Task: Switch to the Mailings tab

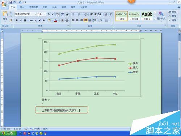Action: 54,7
